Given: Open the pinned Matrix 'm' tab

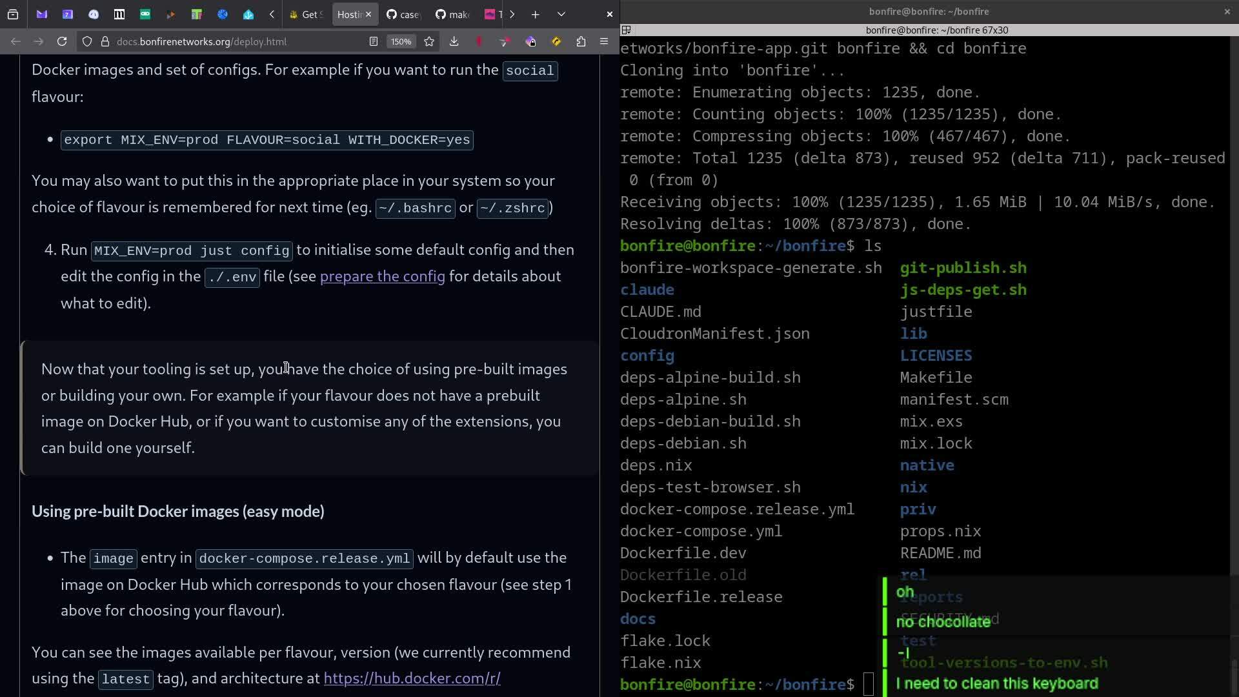Looking at the screenshot, I should click(x=119, y=14).
